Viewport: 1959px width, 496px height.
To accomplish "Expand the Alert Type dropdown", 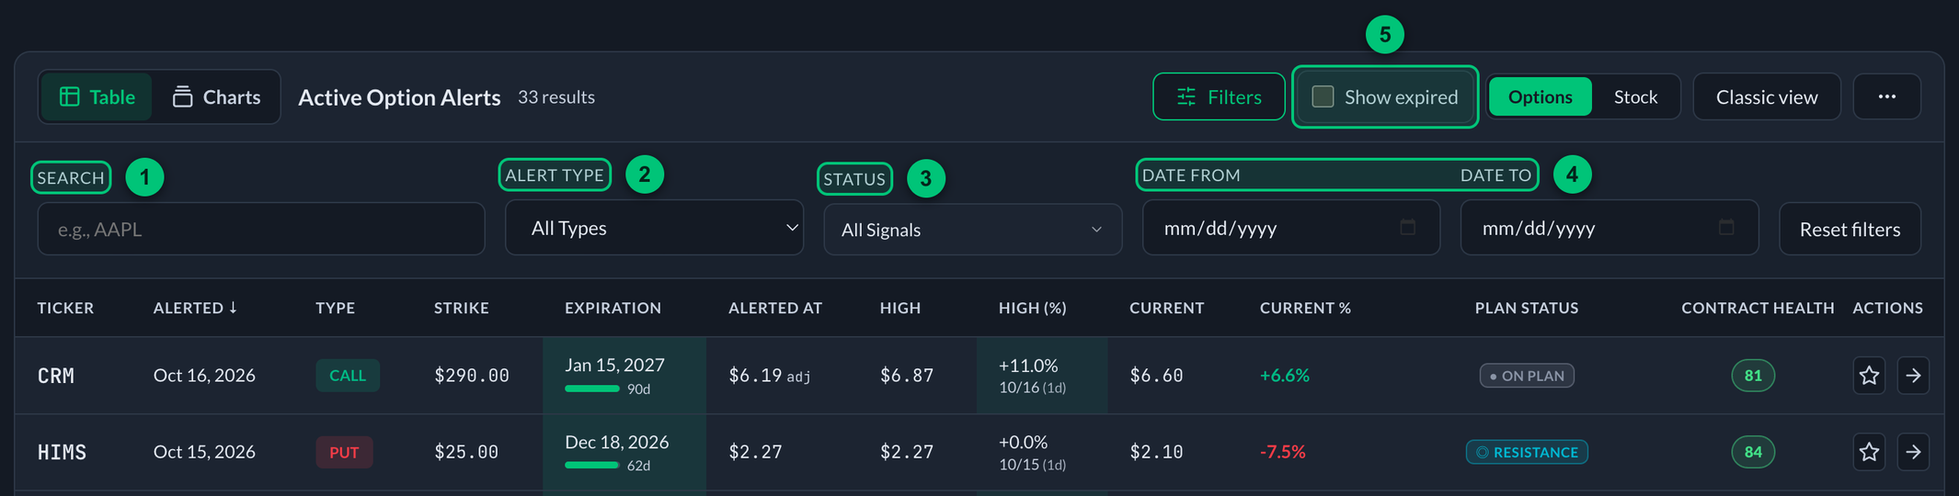I will [654, 228].
